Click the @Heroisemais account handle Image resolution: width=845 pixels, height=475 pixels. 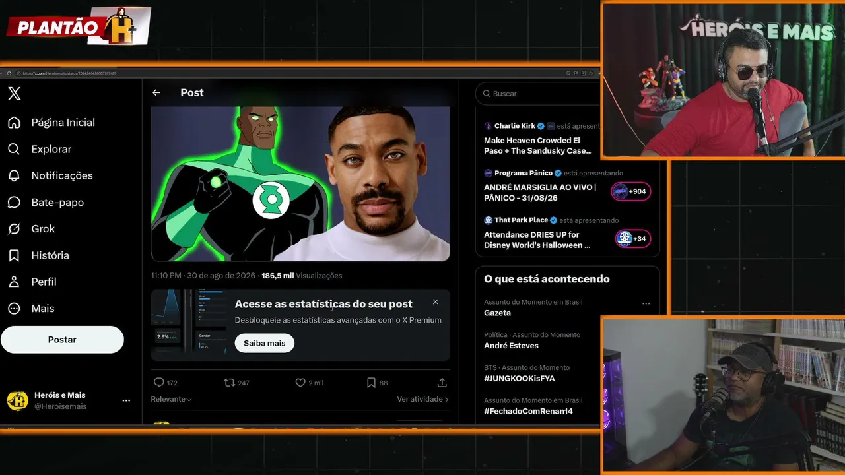[61, 406]
